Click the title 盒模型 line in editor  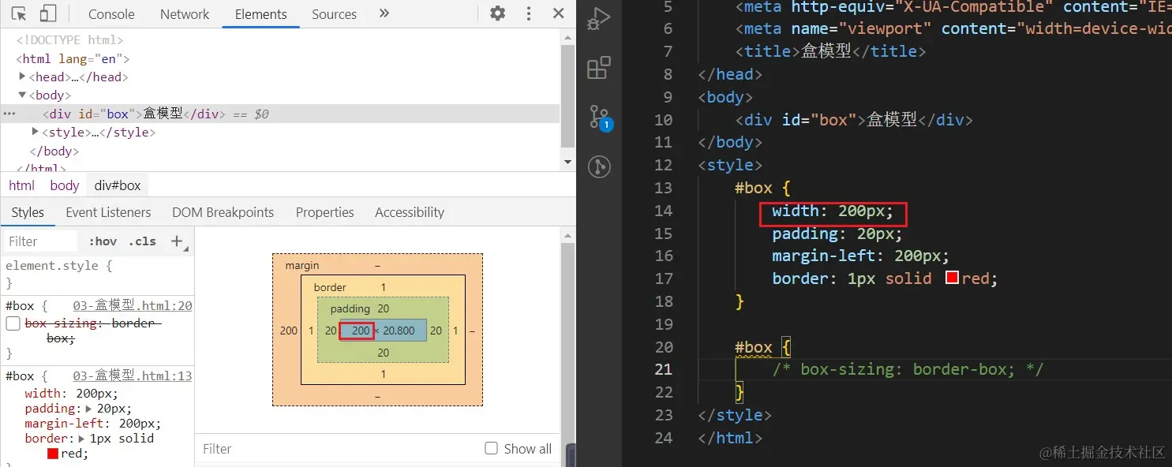(x=829, y=51)
